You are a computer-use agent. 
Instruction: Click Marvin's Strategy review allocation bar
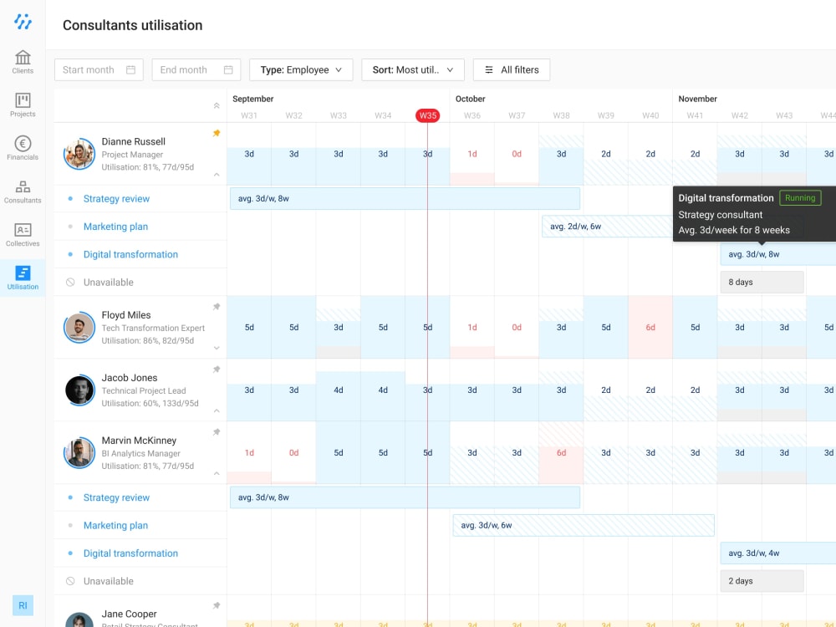pos(405,497)
